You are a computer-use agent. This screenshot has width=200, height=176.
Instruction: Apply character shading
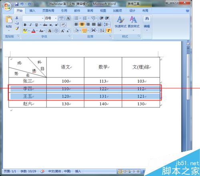50,31
